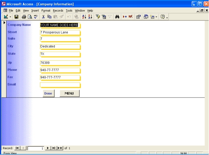
Task: Click the Filter By Form icon
Action: point(104,17)
